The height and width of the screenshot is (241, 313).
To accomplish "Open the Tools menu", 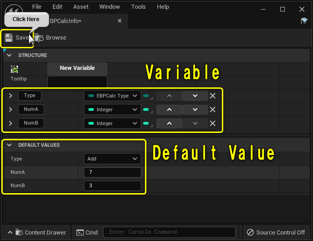I will click(139, 7).
